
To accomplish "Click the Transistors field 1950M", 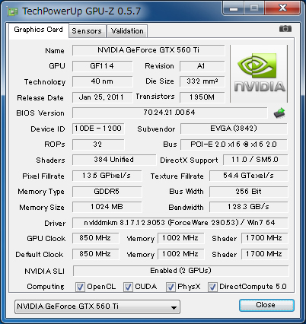I will tap(202, 97).
